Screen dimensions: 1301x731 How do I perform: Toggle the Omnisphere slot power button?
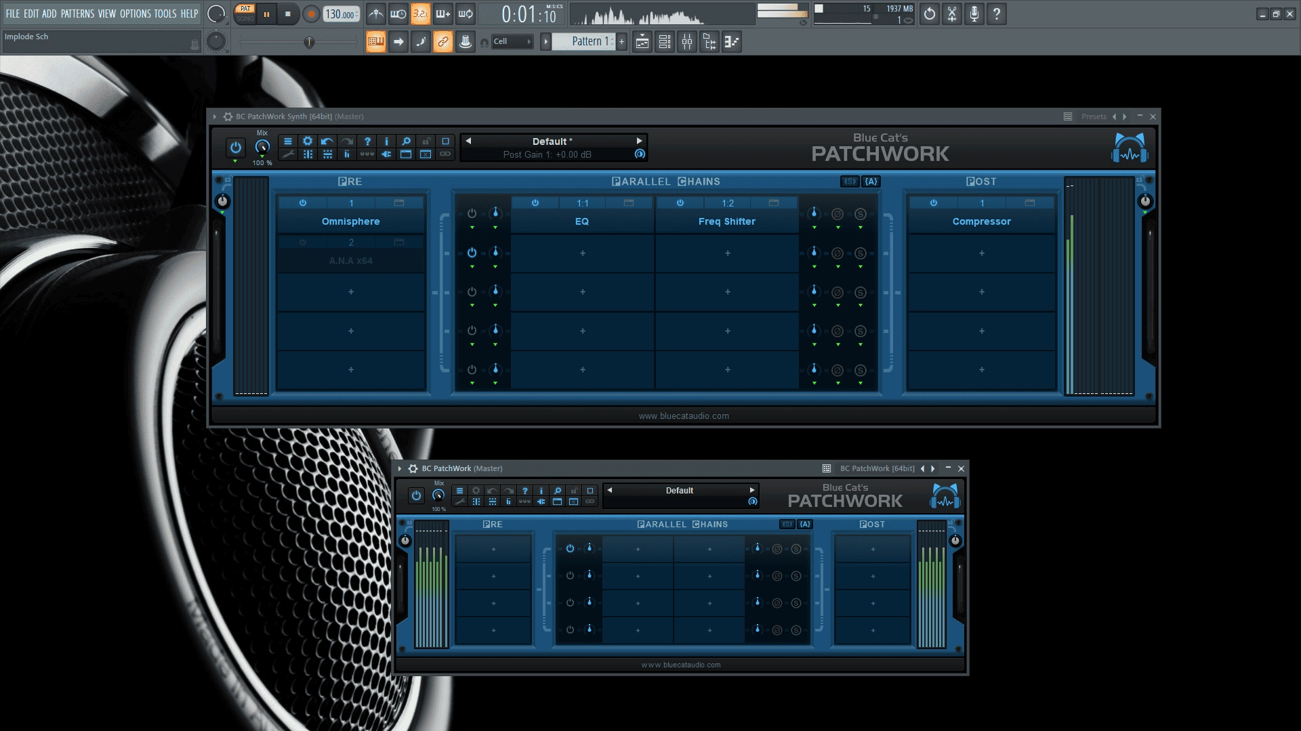point(303,203)
